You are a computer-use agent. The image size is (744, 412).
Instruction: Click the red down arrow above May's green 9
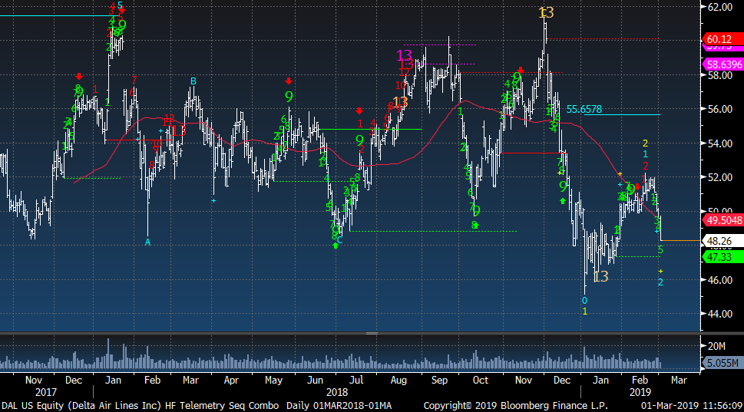click(289, 81)
